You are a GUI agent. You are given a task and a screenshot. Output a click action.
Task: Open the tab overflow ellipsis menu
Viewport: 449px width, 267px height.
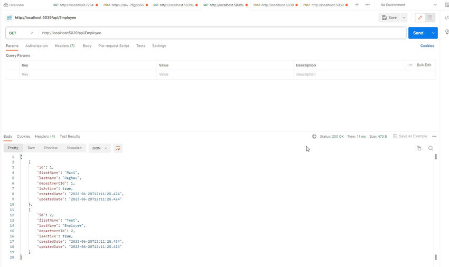click(x=368, y=5)
